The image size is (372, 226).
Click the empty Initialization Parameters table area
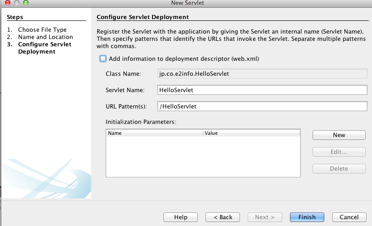[x=203, y=157]
